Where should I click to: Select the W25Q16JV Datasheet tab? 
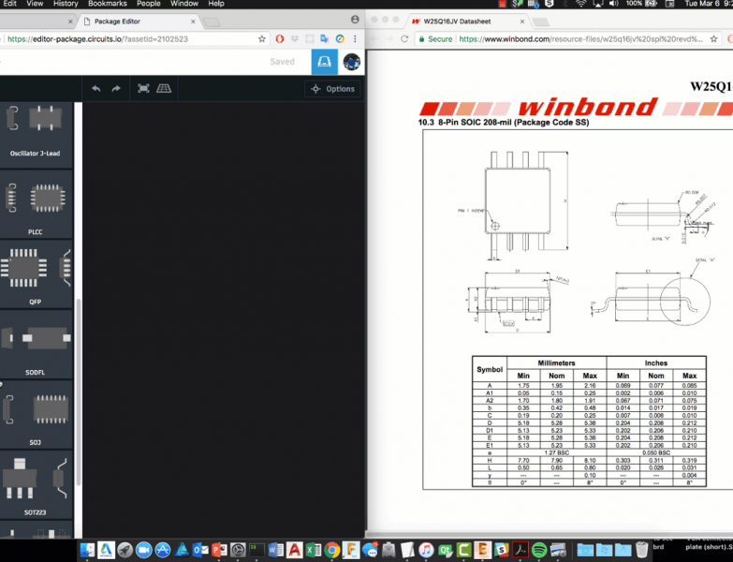pos(465,22)
